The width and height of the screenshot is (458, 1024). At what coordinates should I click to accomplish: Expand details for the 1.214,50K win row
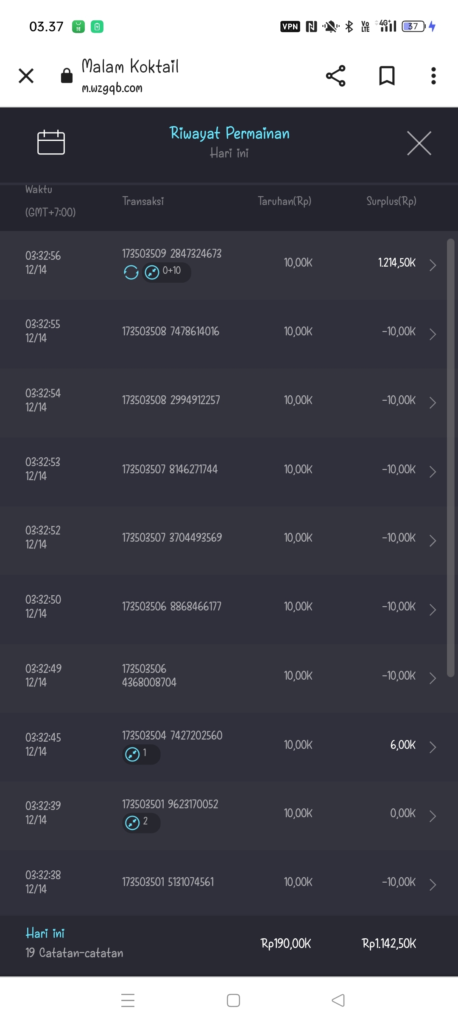coord(432,265)
